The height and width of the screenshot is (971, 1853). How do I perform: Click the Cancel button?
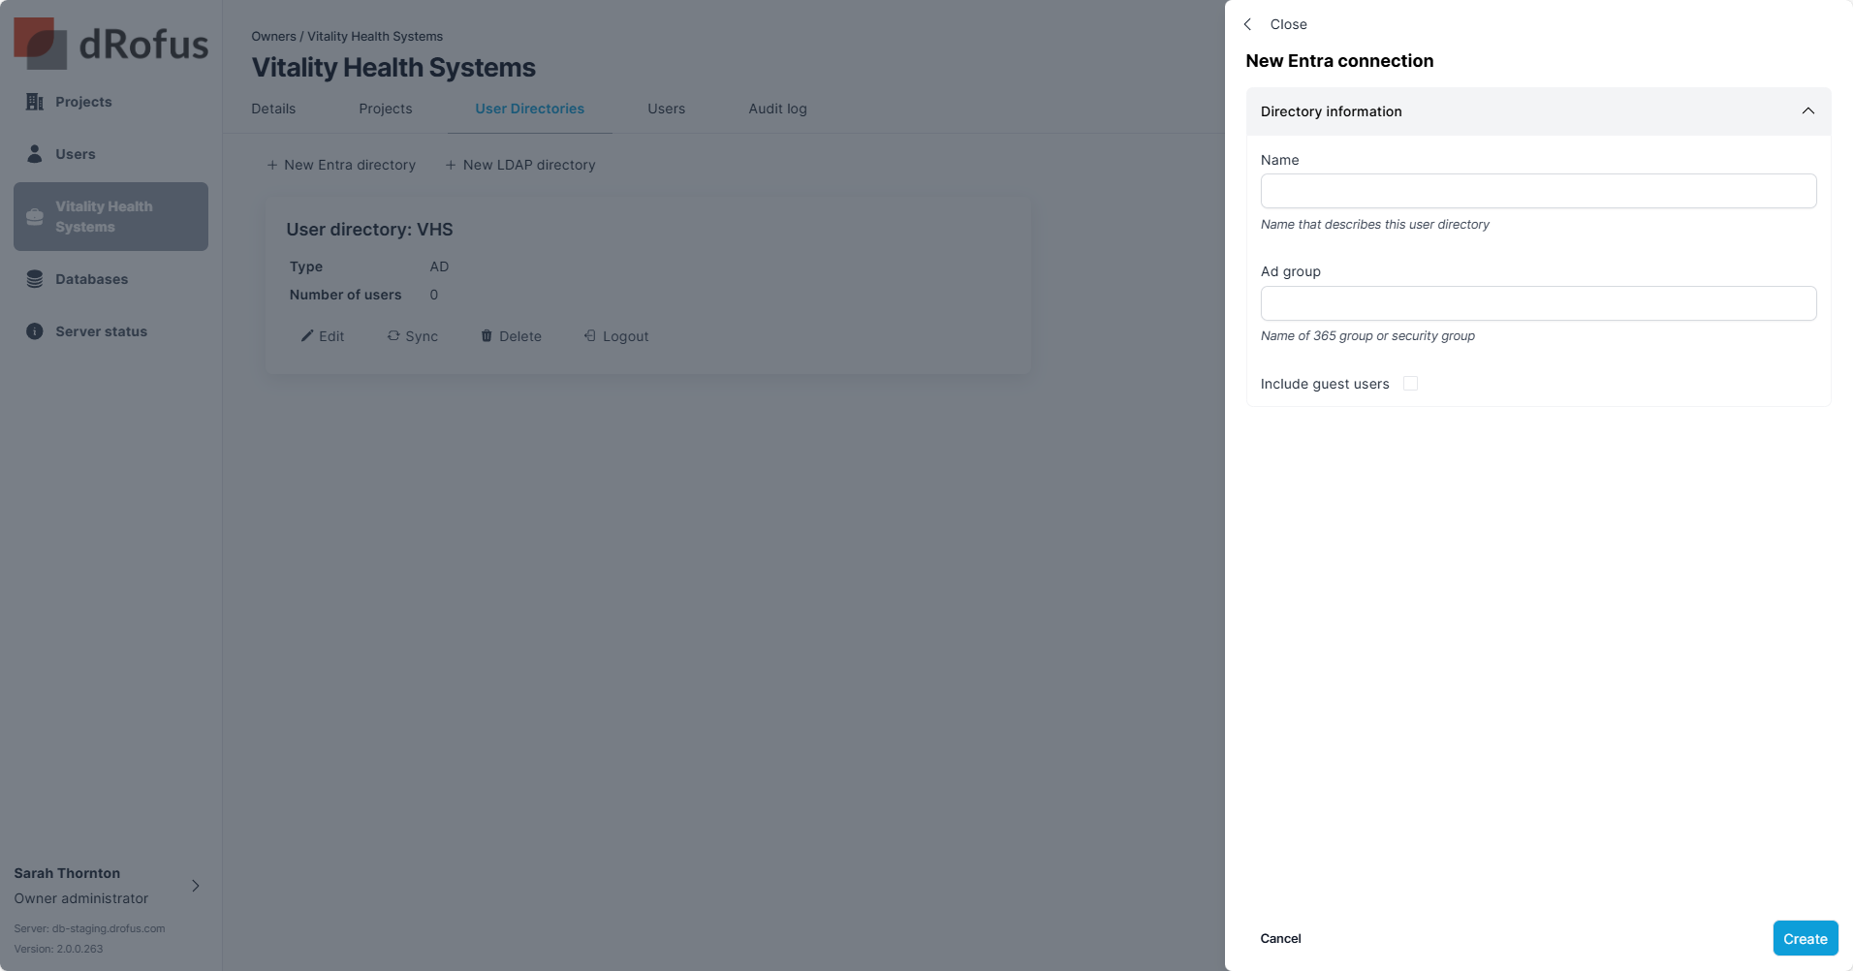1281,938
